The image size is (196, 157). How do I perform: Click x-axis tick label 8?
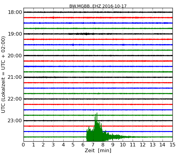(103, 145)
